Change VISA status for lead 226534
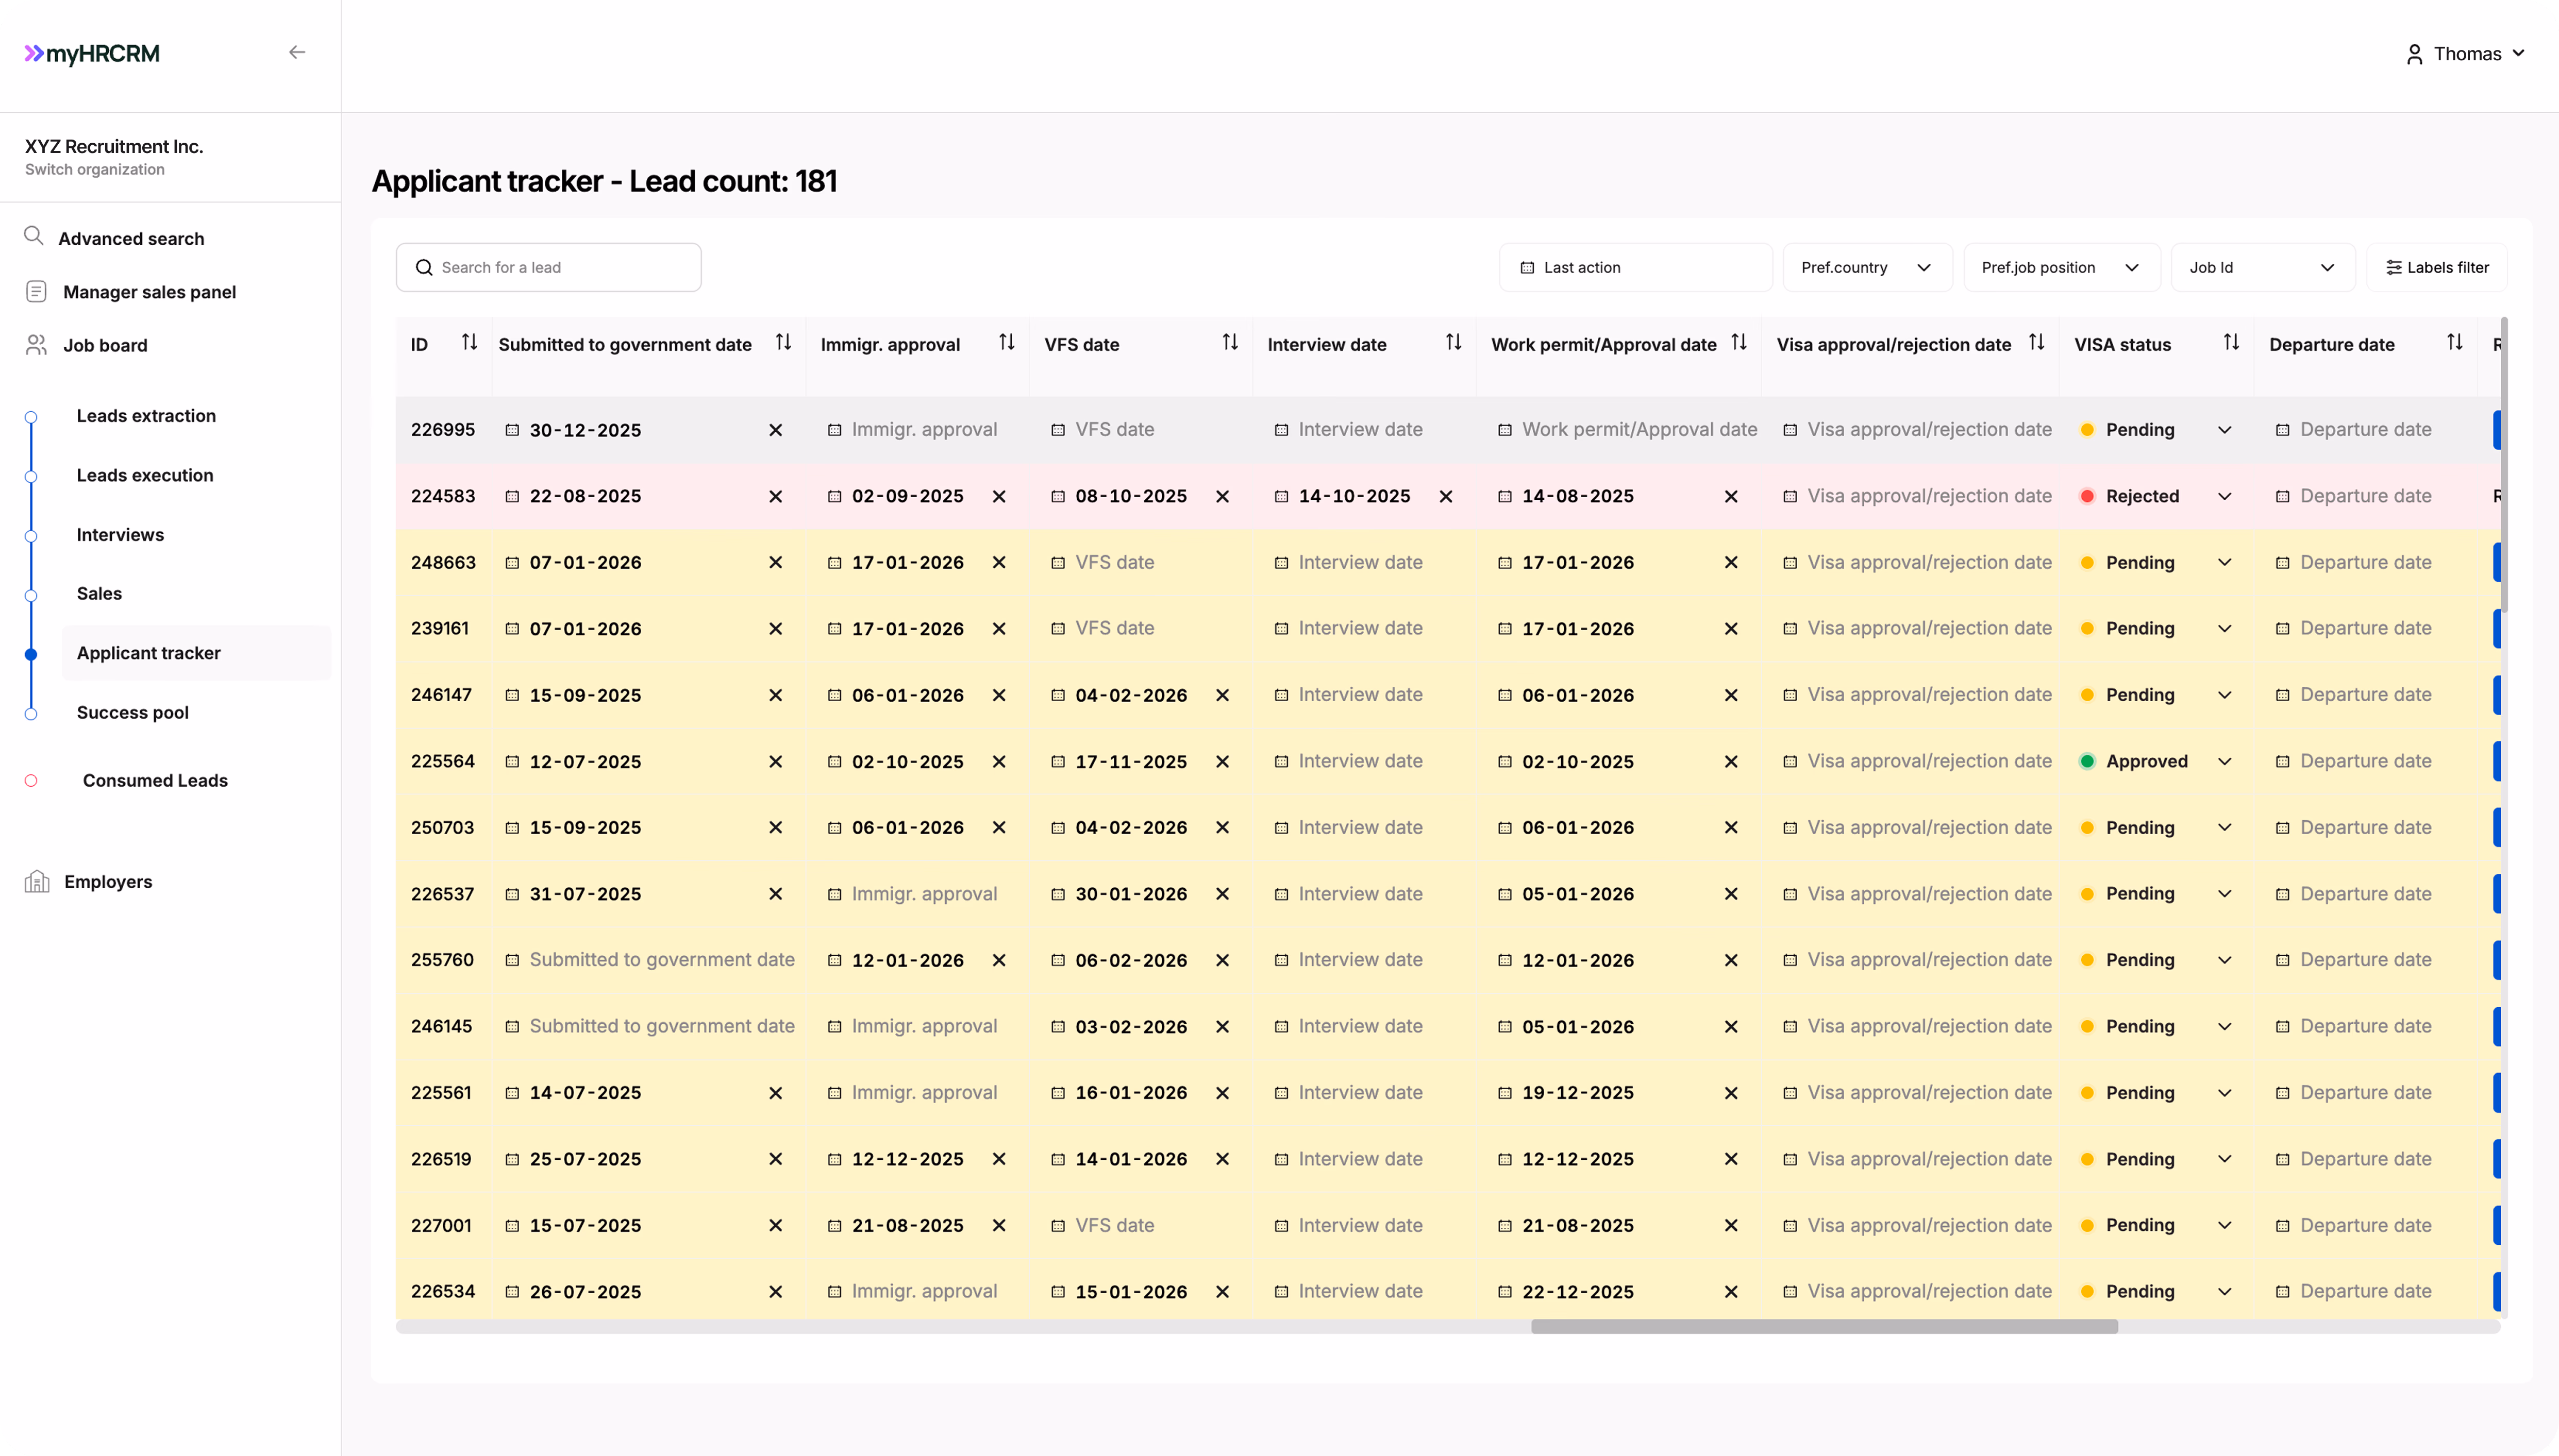The image size is (2559, 1456). click(x=2156, y=1292)
